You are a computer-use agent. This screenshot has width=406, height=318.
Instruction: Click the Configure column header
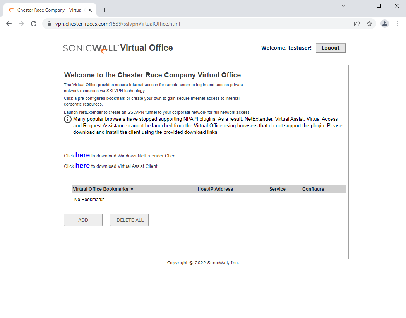click(x=313, y=189)
